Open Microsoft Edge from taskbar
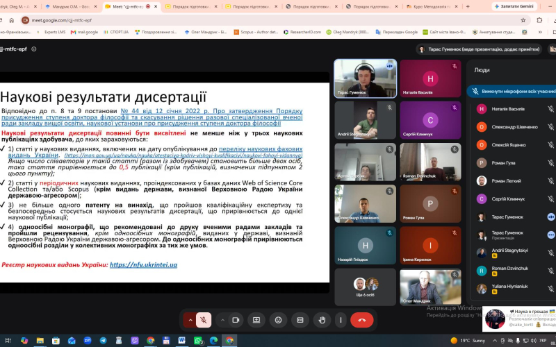The image size is (556, 347). coord(213,341)
